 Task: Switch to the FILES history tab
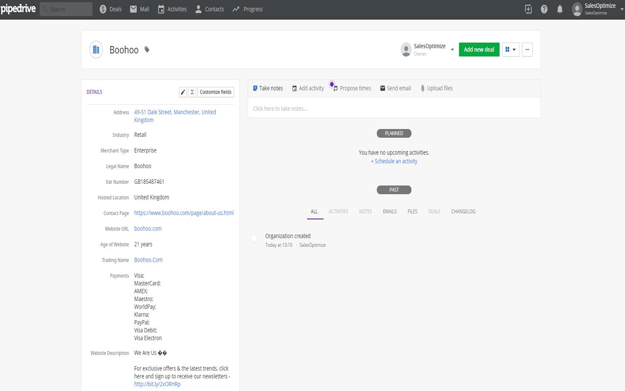[x=412, y=212]
